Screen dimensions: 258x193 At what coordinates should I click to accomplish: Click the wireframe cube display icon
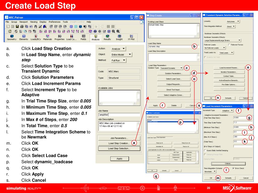(71, 26)
